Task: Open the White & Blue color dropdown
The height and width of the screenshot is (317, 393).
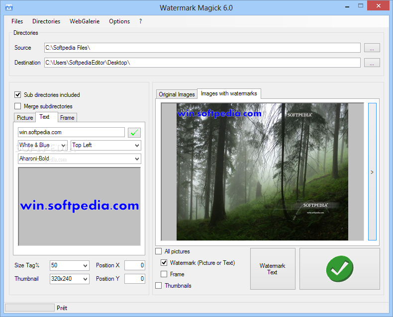Action: [43, 145]
